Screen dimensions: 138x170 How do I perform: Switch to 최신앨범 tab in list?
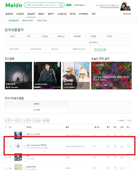(x=37, y=110)
